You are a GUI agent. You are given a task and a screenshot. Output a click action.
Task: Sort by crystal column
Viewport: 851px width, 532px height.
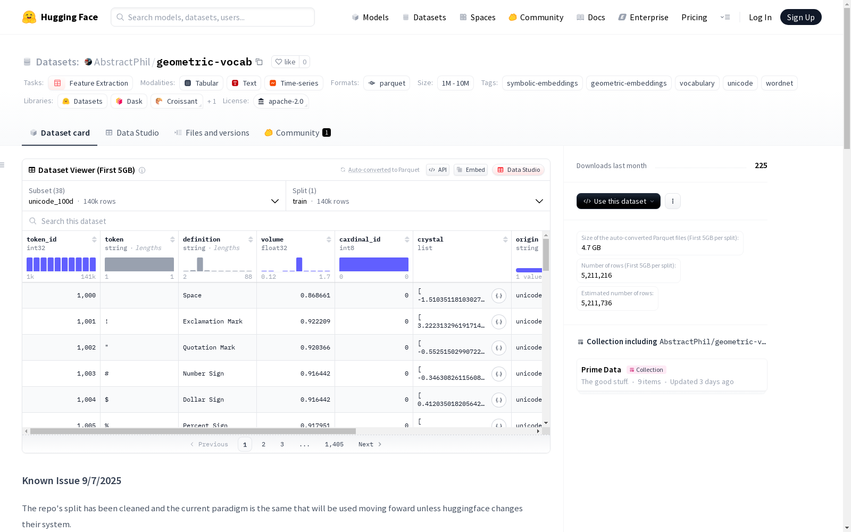505,239
